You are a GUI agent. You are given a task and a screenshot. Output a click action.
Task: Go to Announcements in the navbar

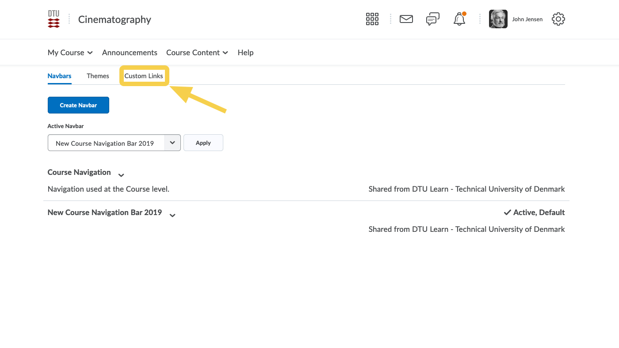click(130, 53)
